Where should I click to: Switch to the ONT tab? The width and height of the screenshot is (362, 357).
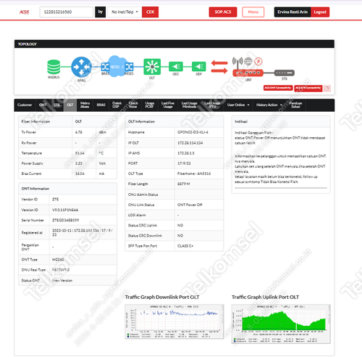point(43,105)
